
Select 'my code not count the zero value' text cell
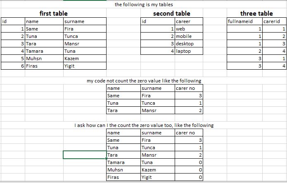[x=144, y=81]
